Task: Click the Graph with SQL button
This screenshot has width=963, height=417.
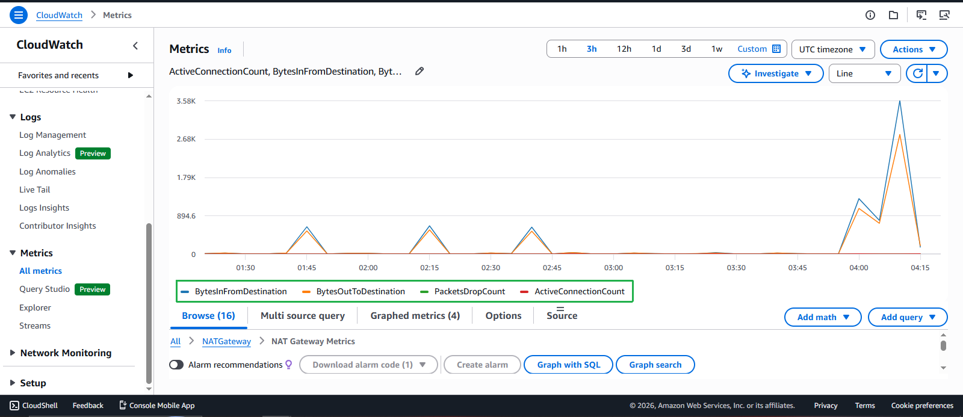Action: tap(569, 365)
